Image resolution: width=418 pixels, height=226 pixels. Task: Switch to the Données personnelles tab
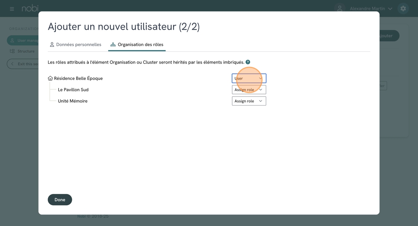(75, 45)
